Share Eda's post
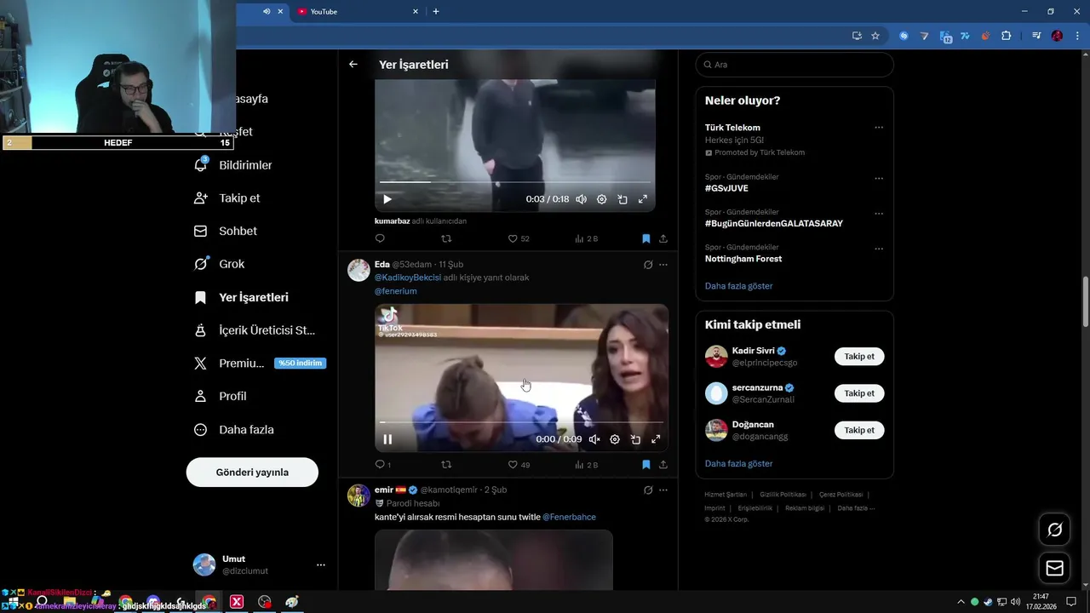The width and height of the screenshot is (1090, 613). pyautogui.click(x=663, y=465)
